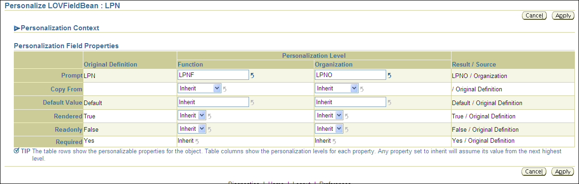Click reset icon for Function Required
This screenshot has width=579, height=184.
pyautogui.click(x=197, y=141)
